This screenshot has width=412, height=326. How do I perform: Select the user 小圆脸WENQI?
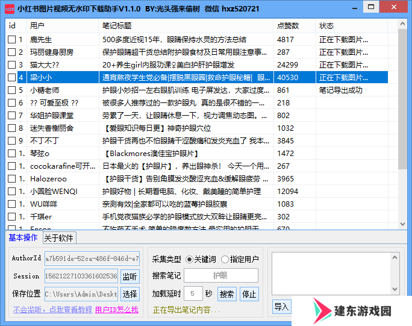(x=54, y=192)
